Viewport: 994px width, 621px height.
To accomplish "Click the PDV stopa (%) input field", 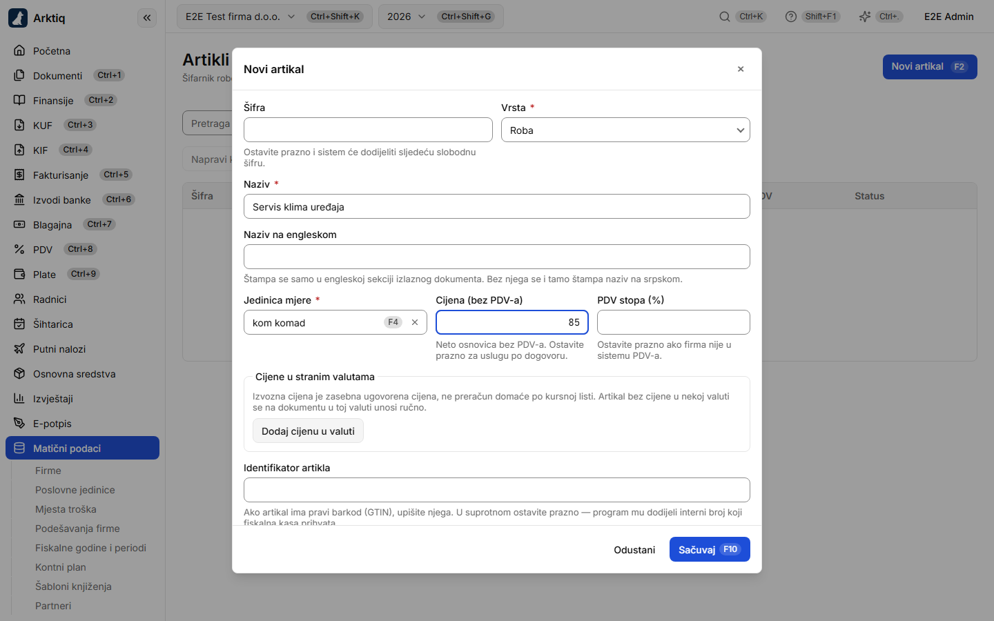I will point(674,322).
